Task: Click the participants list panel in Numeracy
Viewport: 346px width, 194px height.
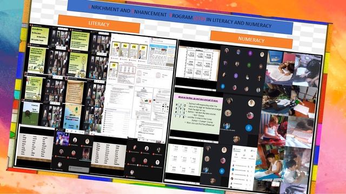Action: (x=243, y=168)
